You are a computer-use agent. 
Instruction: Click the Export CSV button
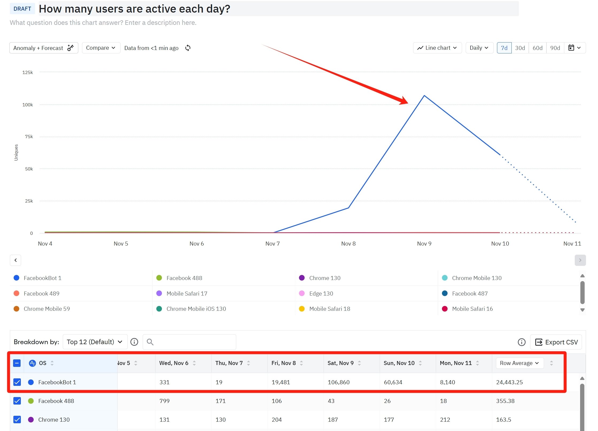(x=556, y=342)
